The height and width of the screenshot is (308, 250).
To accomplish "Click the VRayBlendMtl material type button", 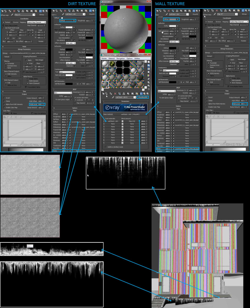I will coord(143,97).
